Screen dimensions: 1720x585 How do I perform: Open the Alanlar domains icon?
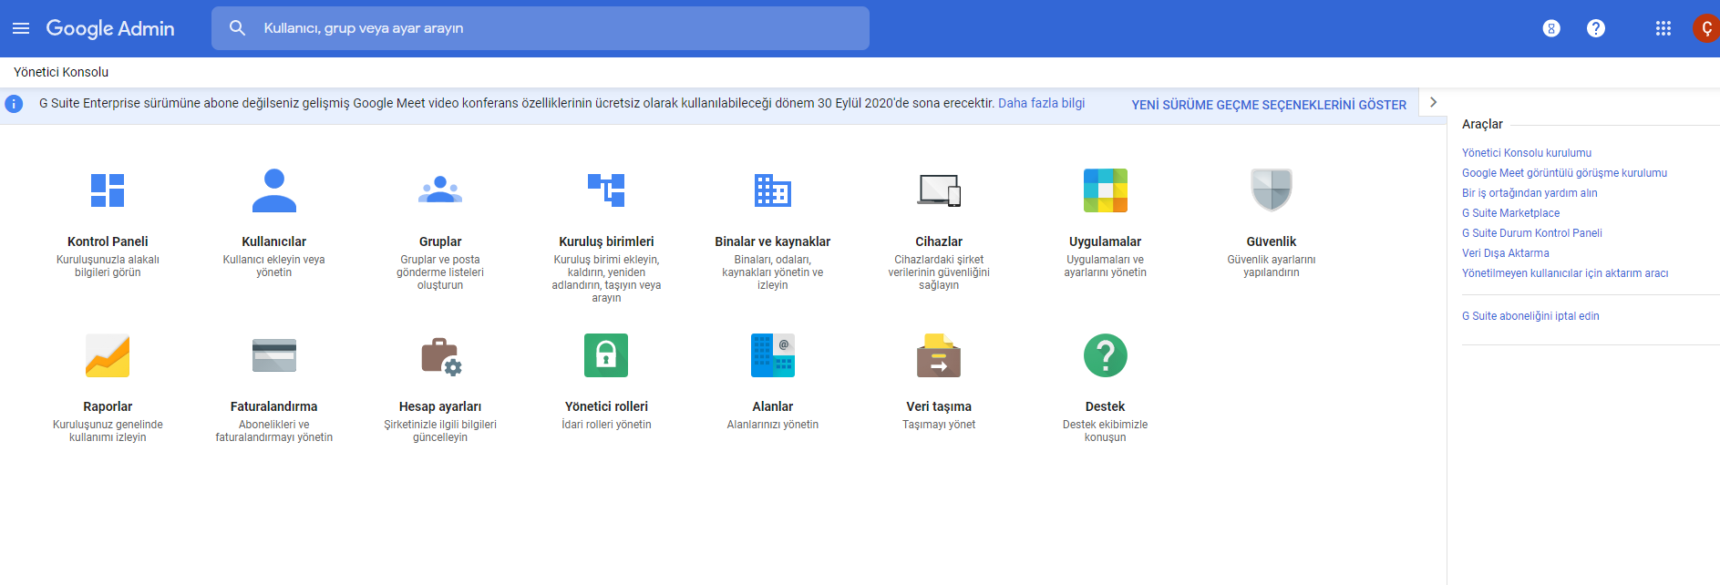pyautogui.click(x=773, y=355)
